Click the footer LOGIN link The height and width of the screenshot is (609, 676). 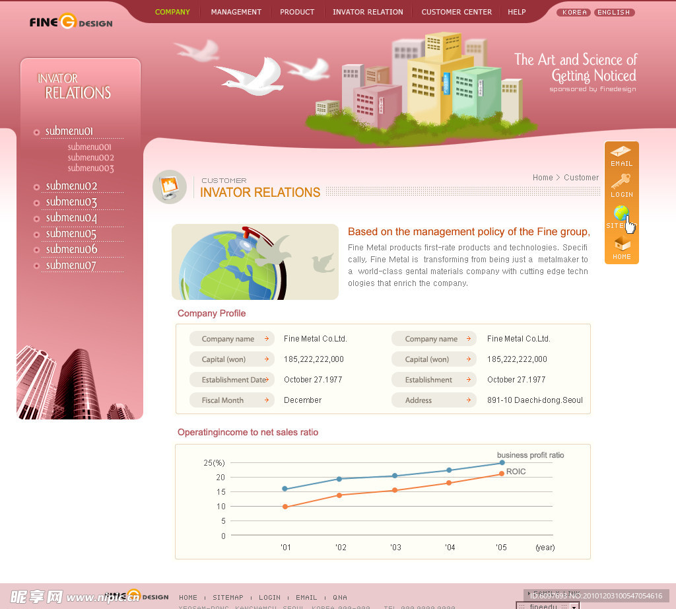click(269, 597)
